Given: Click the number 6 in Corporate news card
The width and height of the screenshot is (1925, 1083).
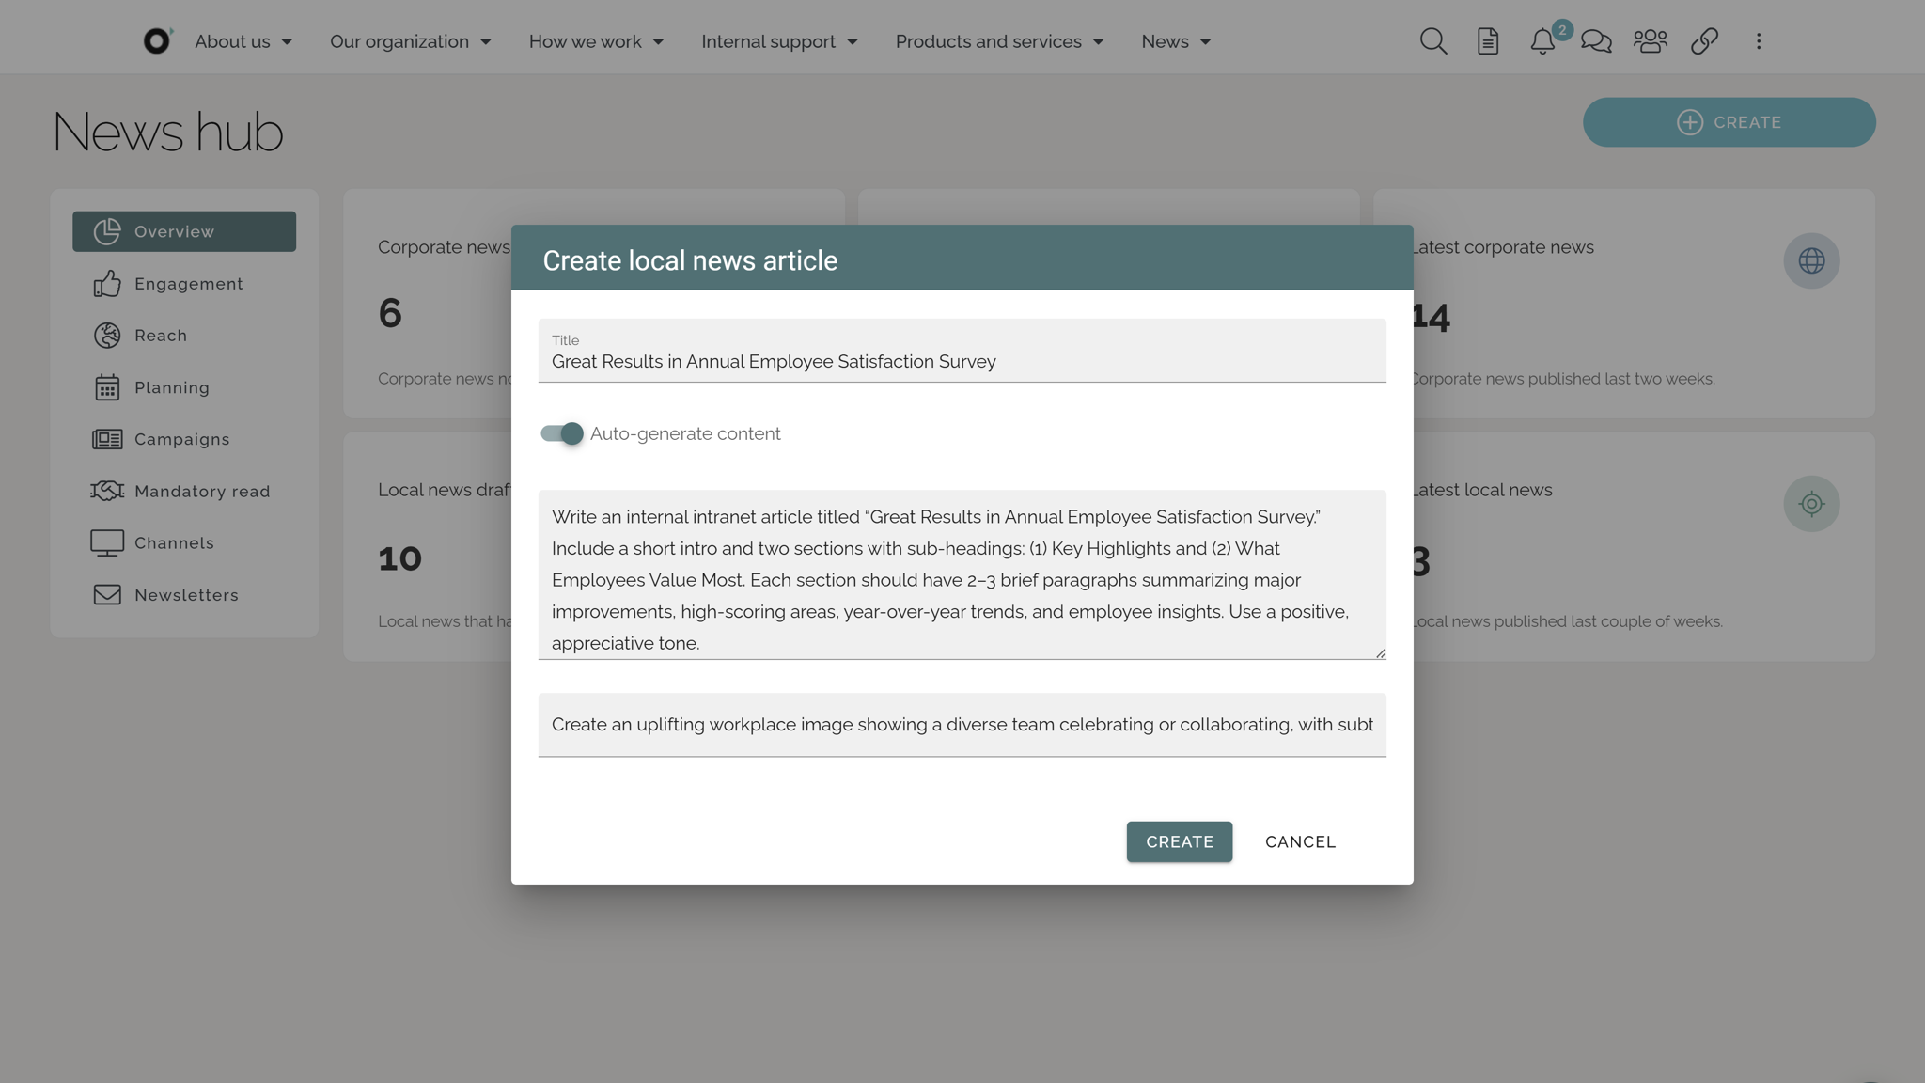Looking at the screenshot, I should [390, 313].
